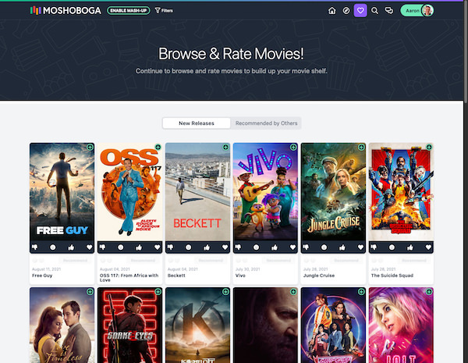Add Jungle Cruise with green plus icon
Image resolution: width=468 pixels, height=363 pixels.
[x=361, y=147]
